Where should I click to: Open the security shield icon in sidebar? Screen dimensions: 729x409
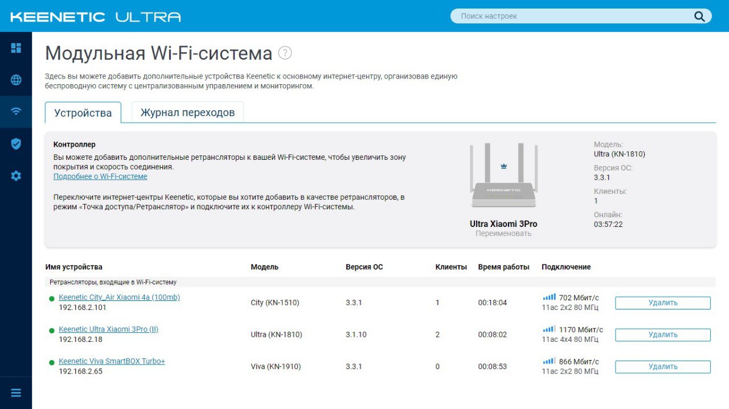(16, 144)
